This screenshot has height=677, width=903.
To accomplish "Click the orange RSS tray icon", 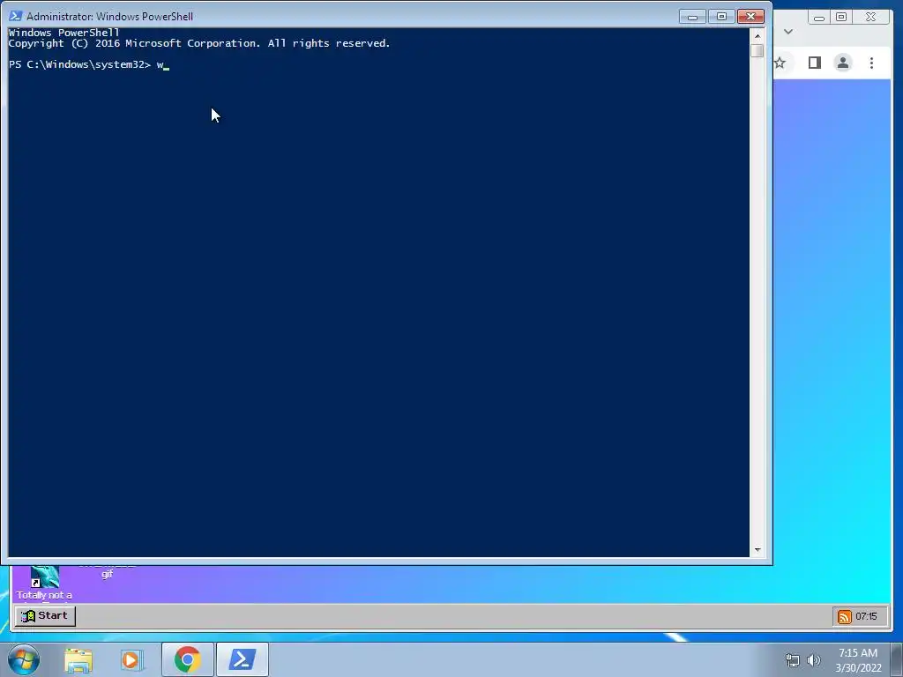I will [x=844, y=616].
